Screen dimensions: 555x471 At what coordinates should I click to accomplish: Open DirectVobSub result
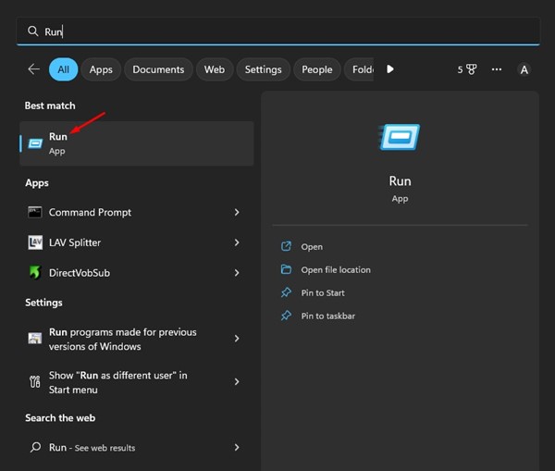(x=137, y=273)
